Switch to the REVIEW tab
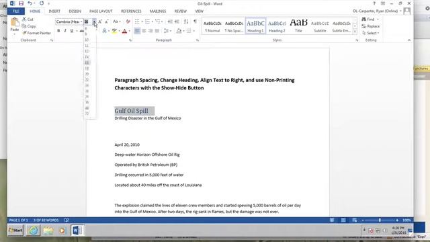 tap(181, 11)
